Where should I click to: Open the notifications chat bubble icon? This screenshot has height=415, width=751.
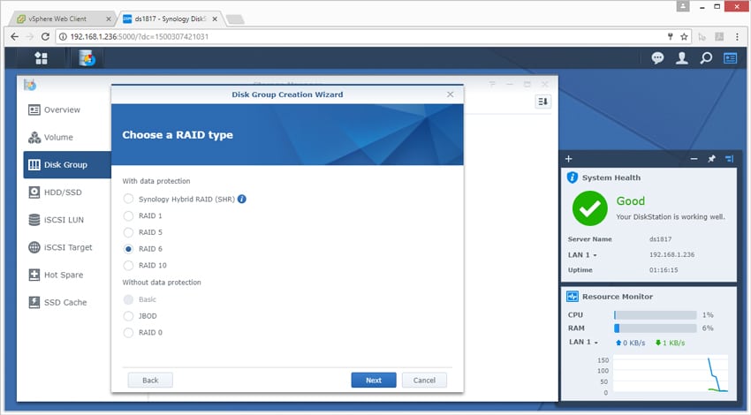[657, 58]
